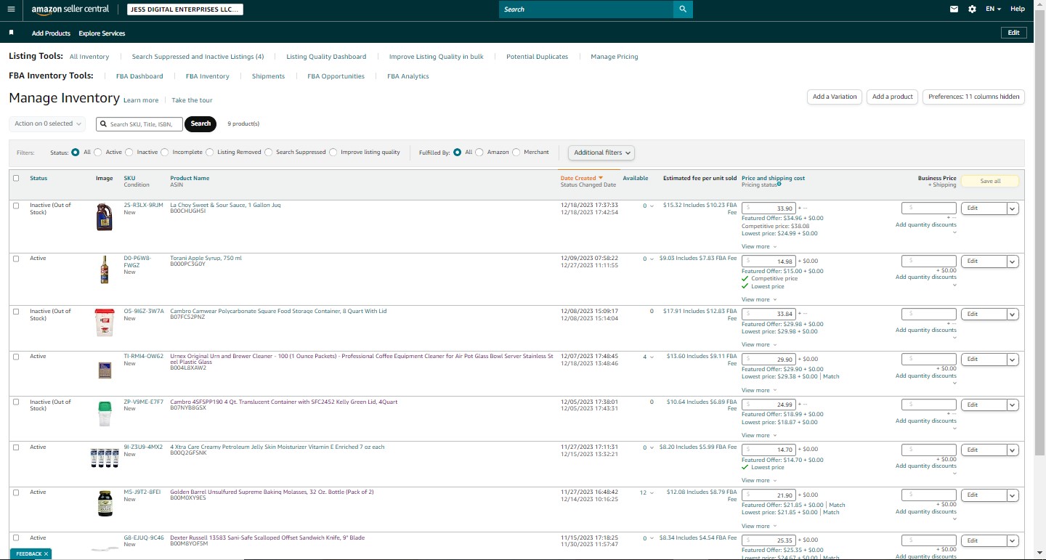Expand View more for La Choy pricing

click(x=759, y=246)
